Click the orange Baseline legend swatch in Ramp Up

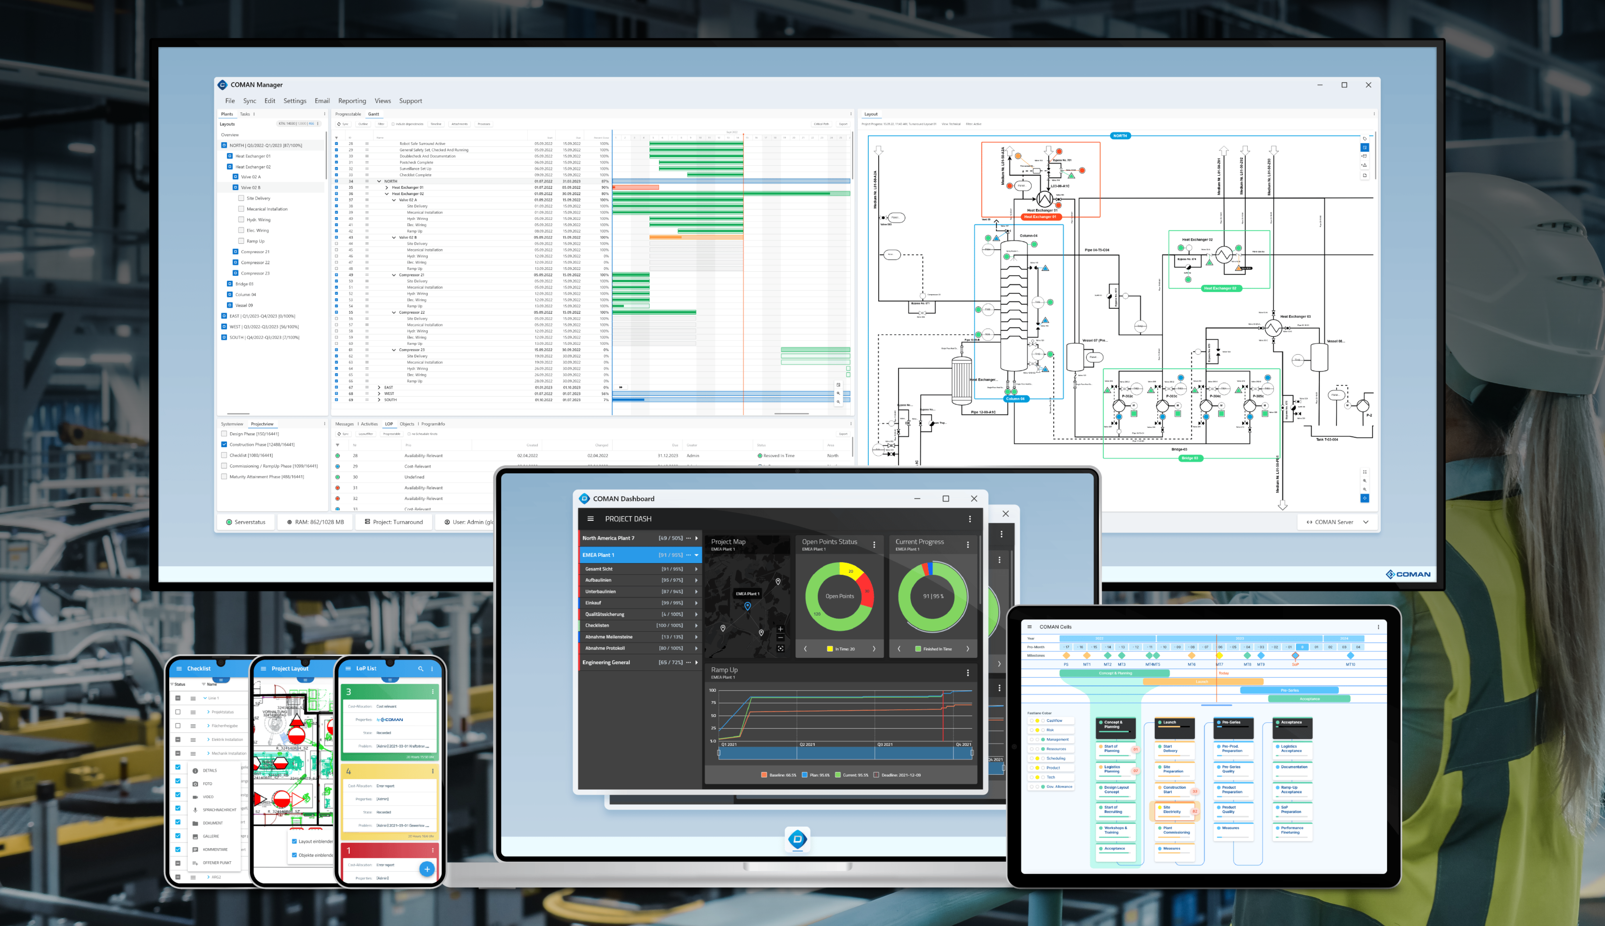pyautogui.click(x=763, y=775)
